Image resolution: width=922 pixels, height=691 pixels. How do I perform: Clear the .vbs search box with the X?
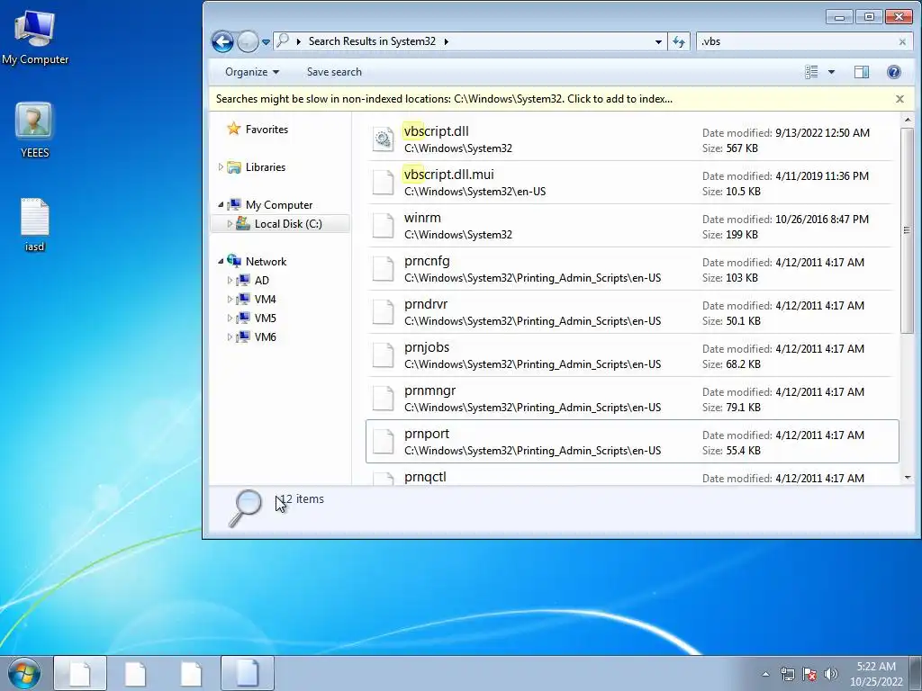(902, 41)
